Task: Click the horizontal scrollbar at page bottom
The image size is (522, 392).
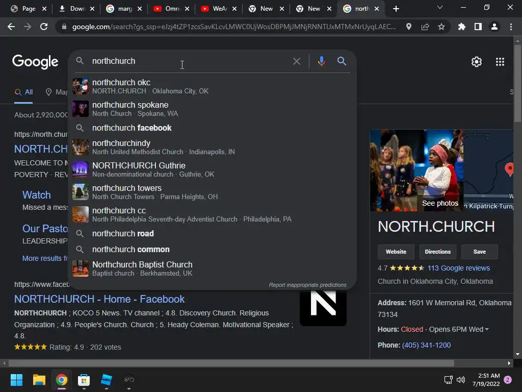Action: 231,363
